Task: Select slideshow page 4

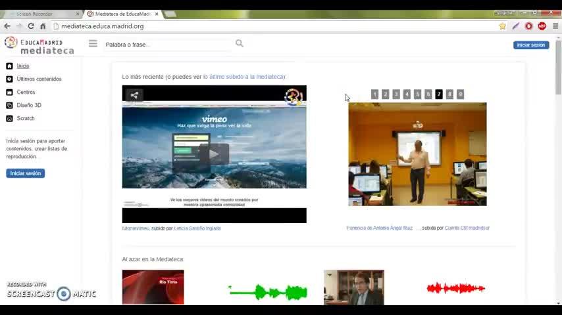Action: [407, 94]
